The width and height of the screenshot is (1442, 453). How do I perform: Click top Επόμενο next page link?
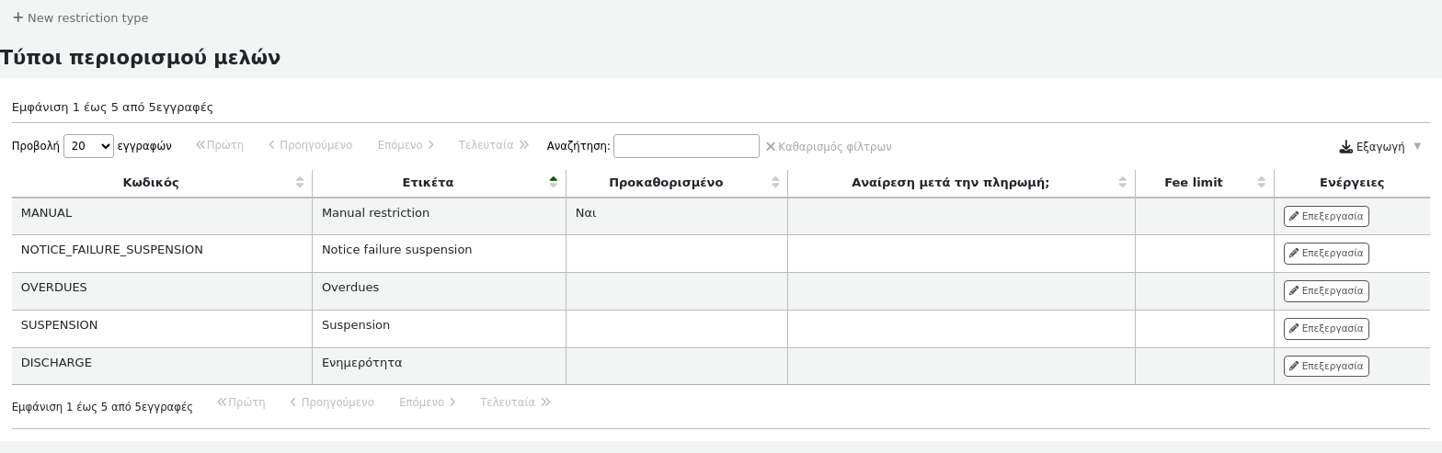pos(406,145)
